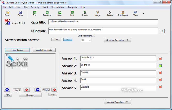Image resolution: width=172 pixels, height=110 pixels.
Task: Minimize the Quiz Maker window
Action: point(155,2)
